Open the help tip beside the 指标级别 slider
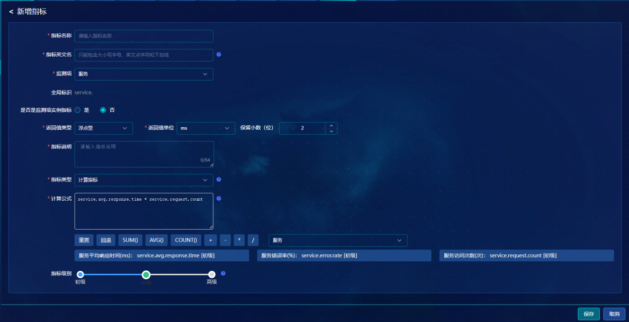Image resolution: width=629 pixels, height=322 pixels. 223,273
